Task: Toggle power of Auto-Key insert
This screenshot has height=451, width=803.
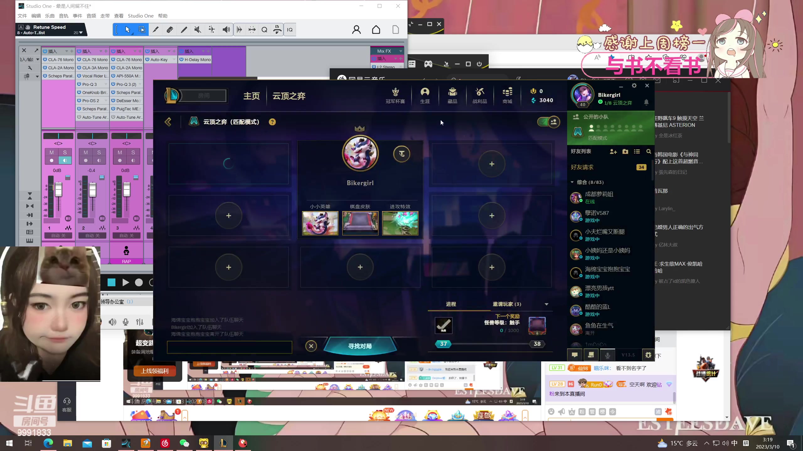Action: coord(147,60)
